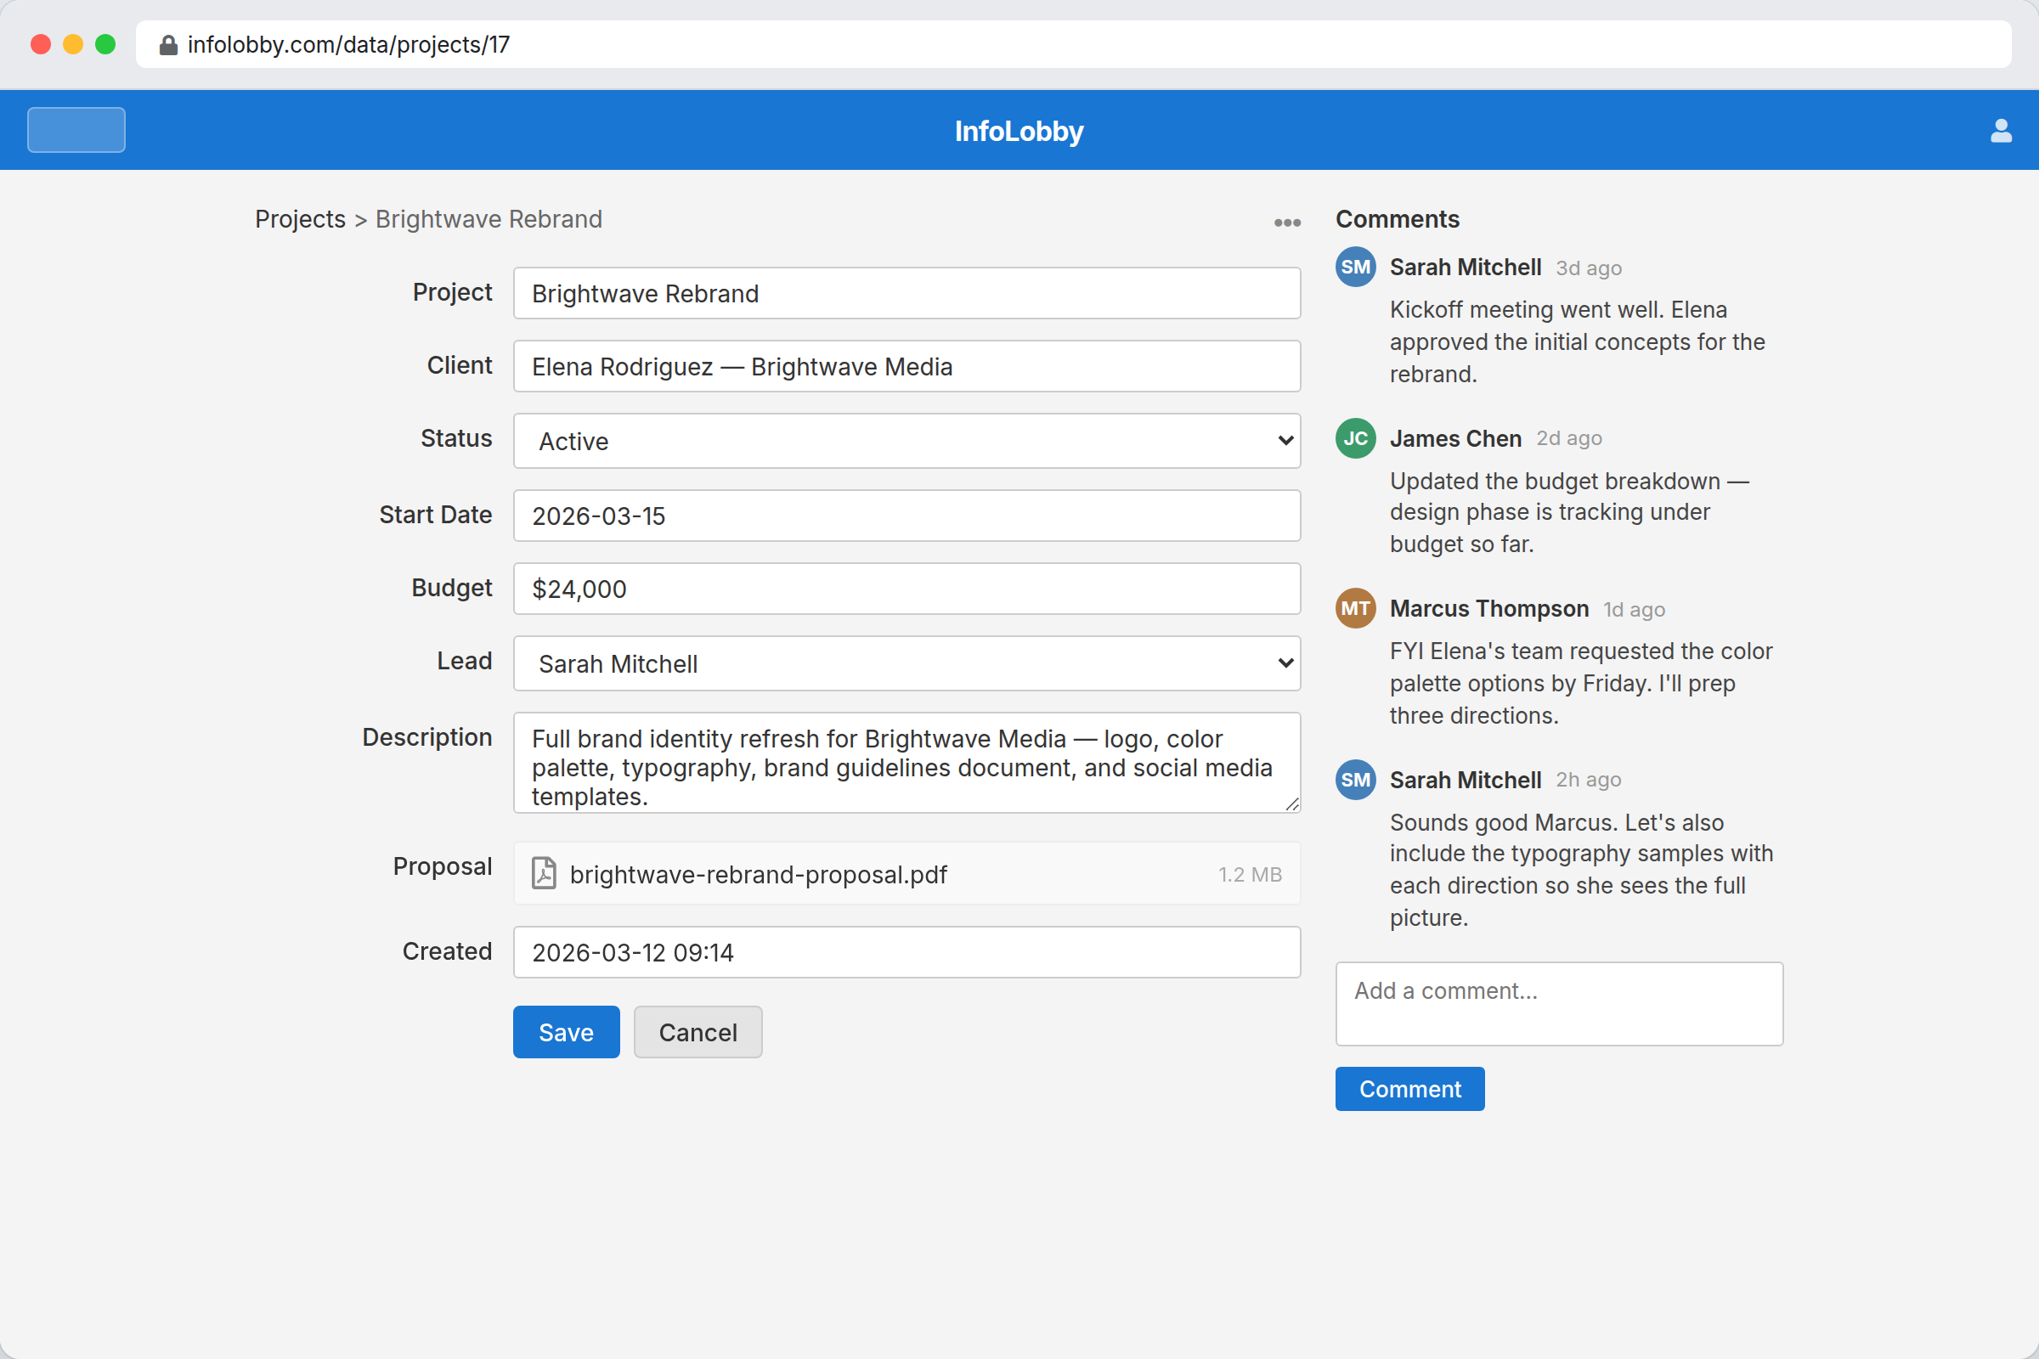Post with the Comment button

1409,1089
